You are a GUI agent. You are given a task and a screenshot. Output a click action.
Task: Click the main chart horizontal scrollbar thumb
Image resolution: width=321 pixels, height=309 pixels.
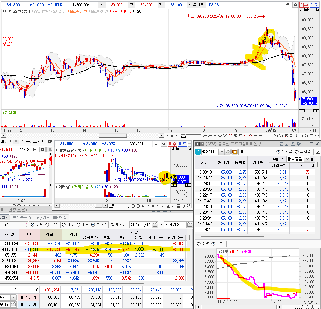pyautogui.click(x=113, y=135)
